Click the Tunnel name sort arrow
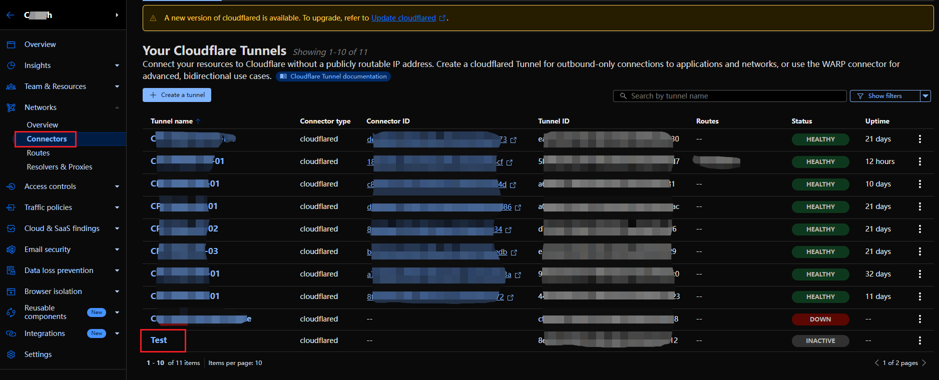 198,121
